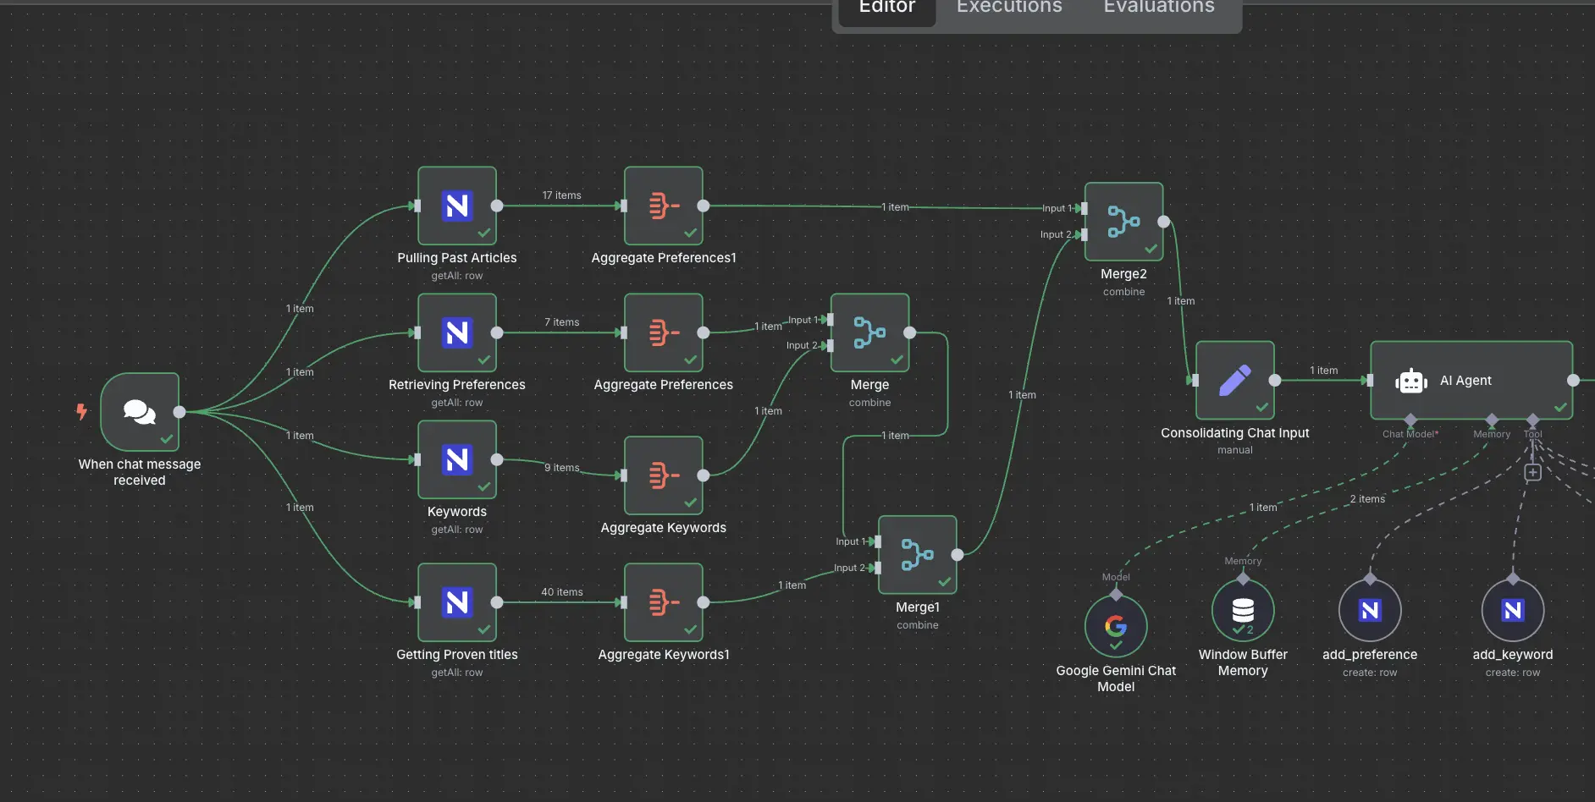Select the Keywords Notion node
The image size is (1595, 802).
(x=457, y=459)
